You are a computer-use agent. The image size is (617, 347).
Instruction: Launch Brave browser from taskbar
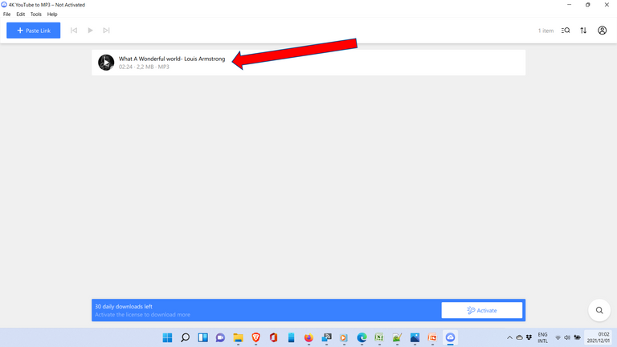tap(255, 337)
